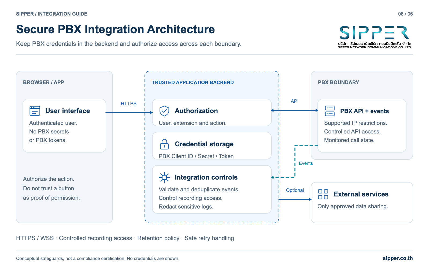
Task: Click 'Authorize the action.' text
Action: click(x=49, y=179)
